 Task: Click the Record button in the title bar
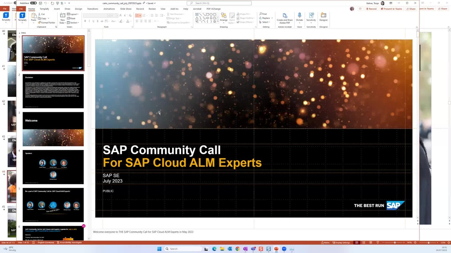pos(371,9)
